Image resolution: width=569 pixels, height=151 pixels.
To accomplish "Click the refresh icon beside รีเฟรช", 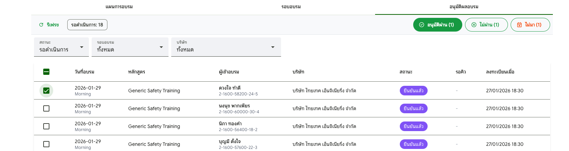I will pyautogui.click(x=41, y=25).
